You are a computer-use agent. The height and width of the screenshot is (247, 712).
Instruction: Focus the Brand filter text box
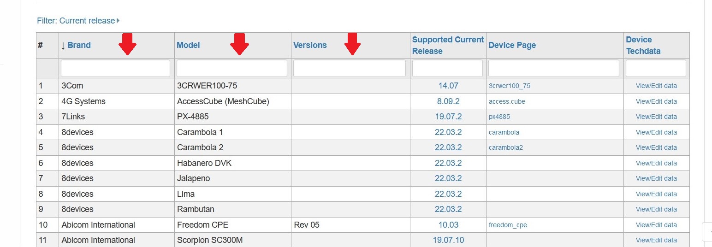(x=115, y=68)
